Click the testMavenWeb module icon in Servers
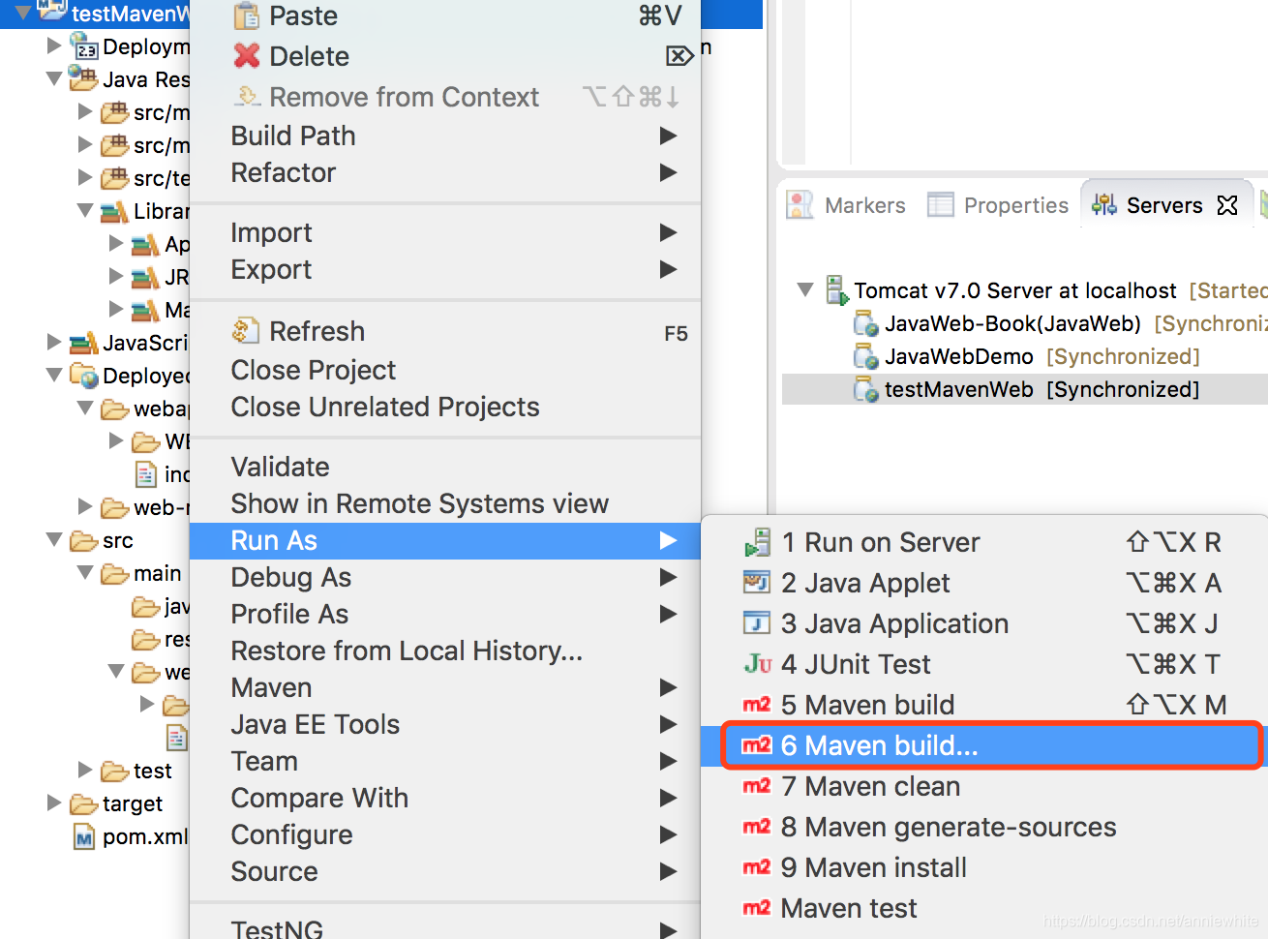Viewport: 1268px width, 939px height. [x=865, y=389]
